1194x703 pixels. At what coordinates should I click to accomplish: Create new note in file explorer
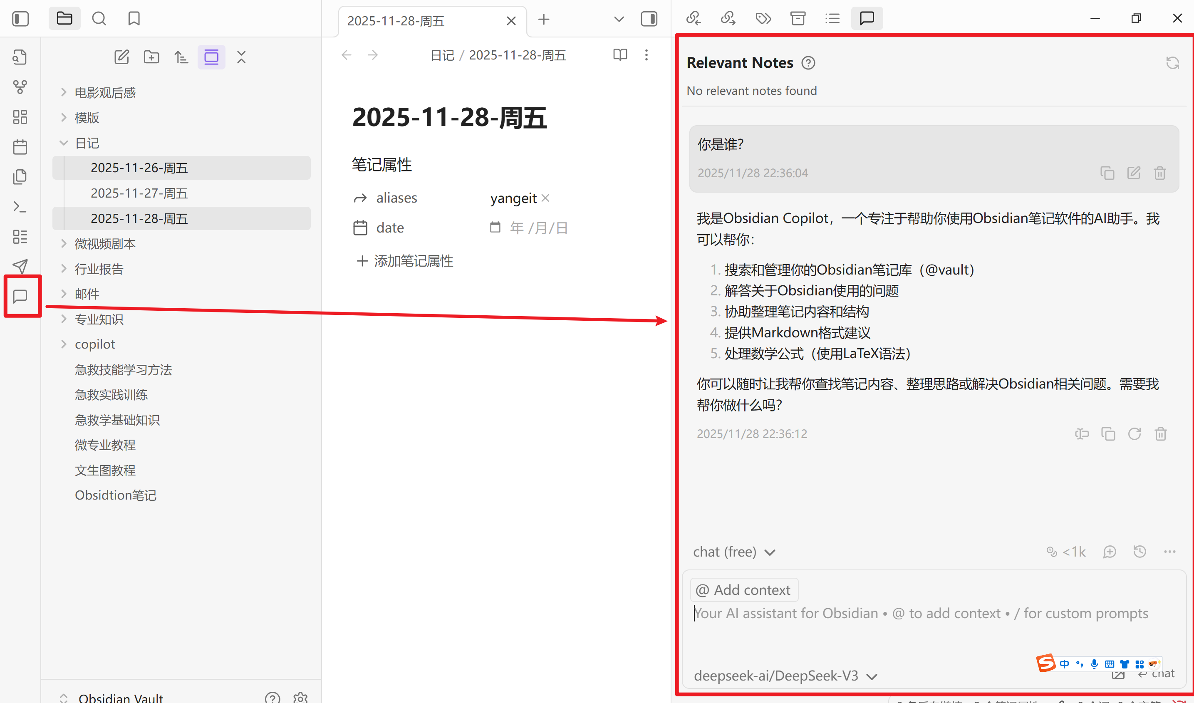pos(122,57)
